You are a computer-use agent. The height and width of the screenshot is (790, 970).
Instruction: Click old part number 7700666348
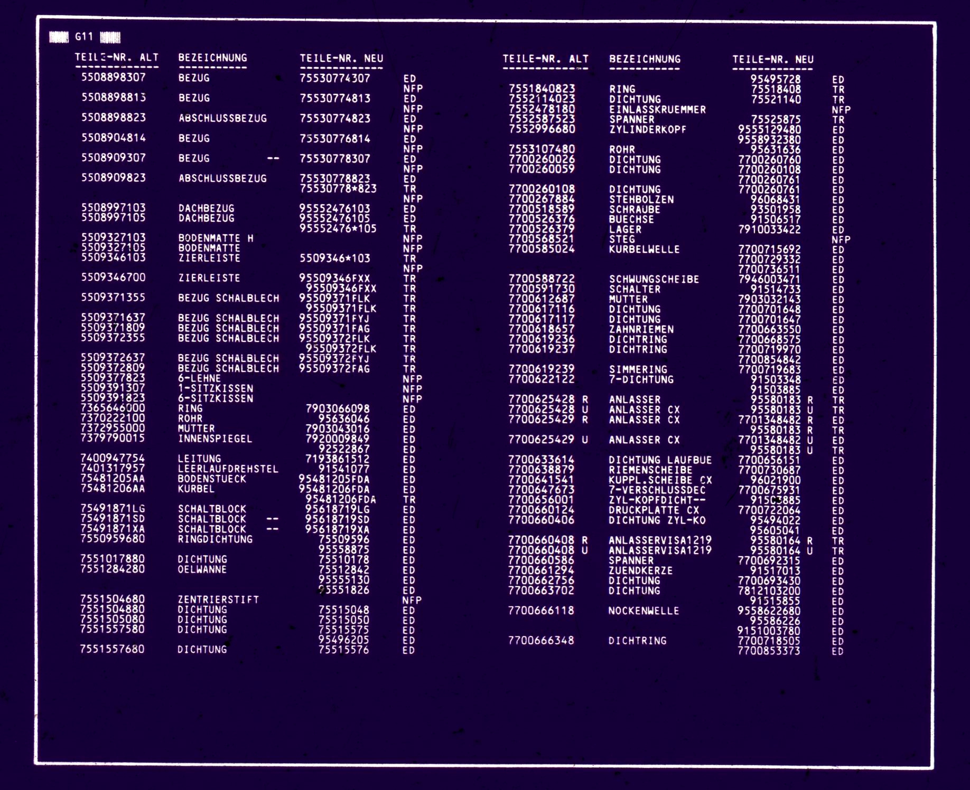(x=541, y=640)
